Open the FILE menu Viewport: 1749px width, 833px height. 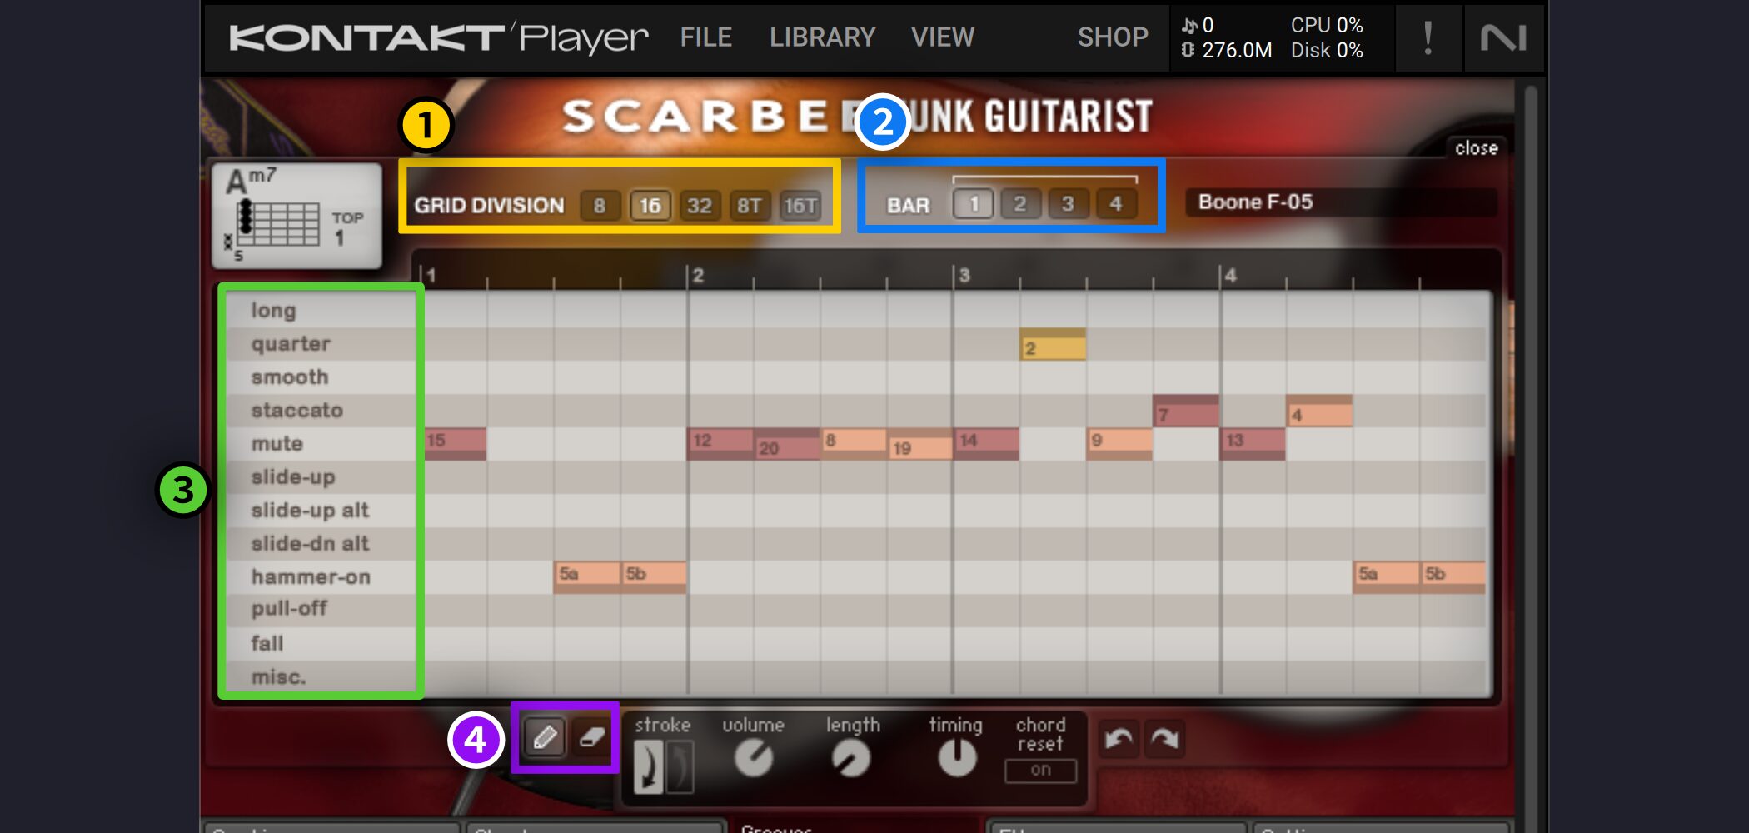pos(705,37)
